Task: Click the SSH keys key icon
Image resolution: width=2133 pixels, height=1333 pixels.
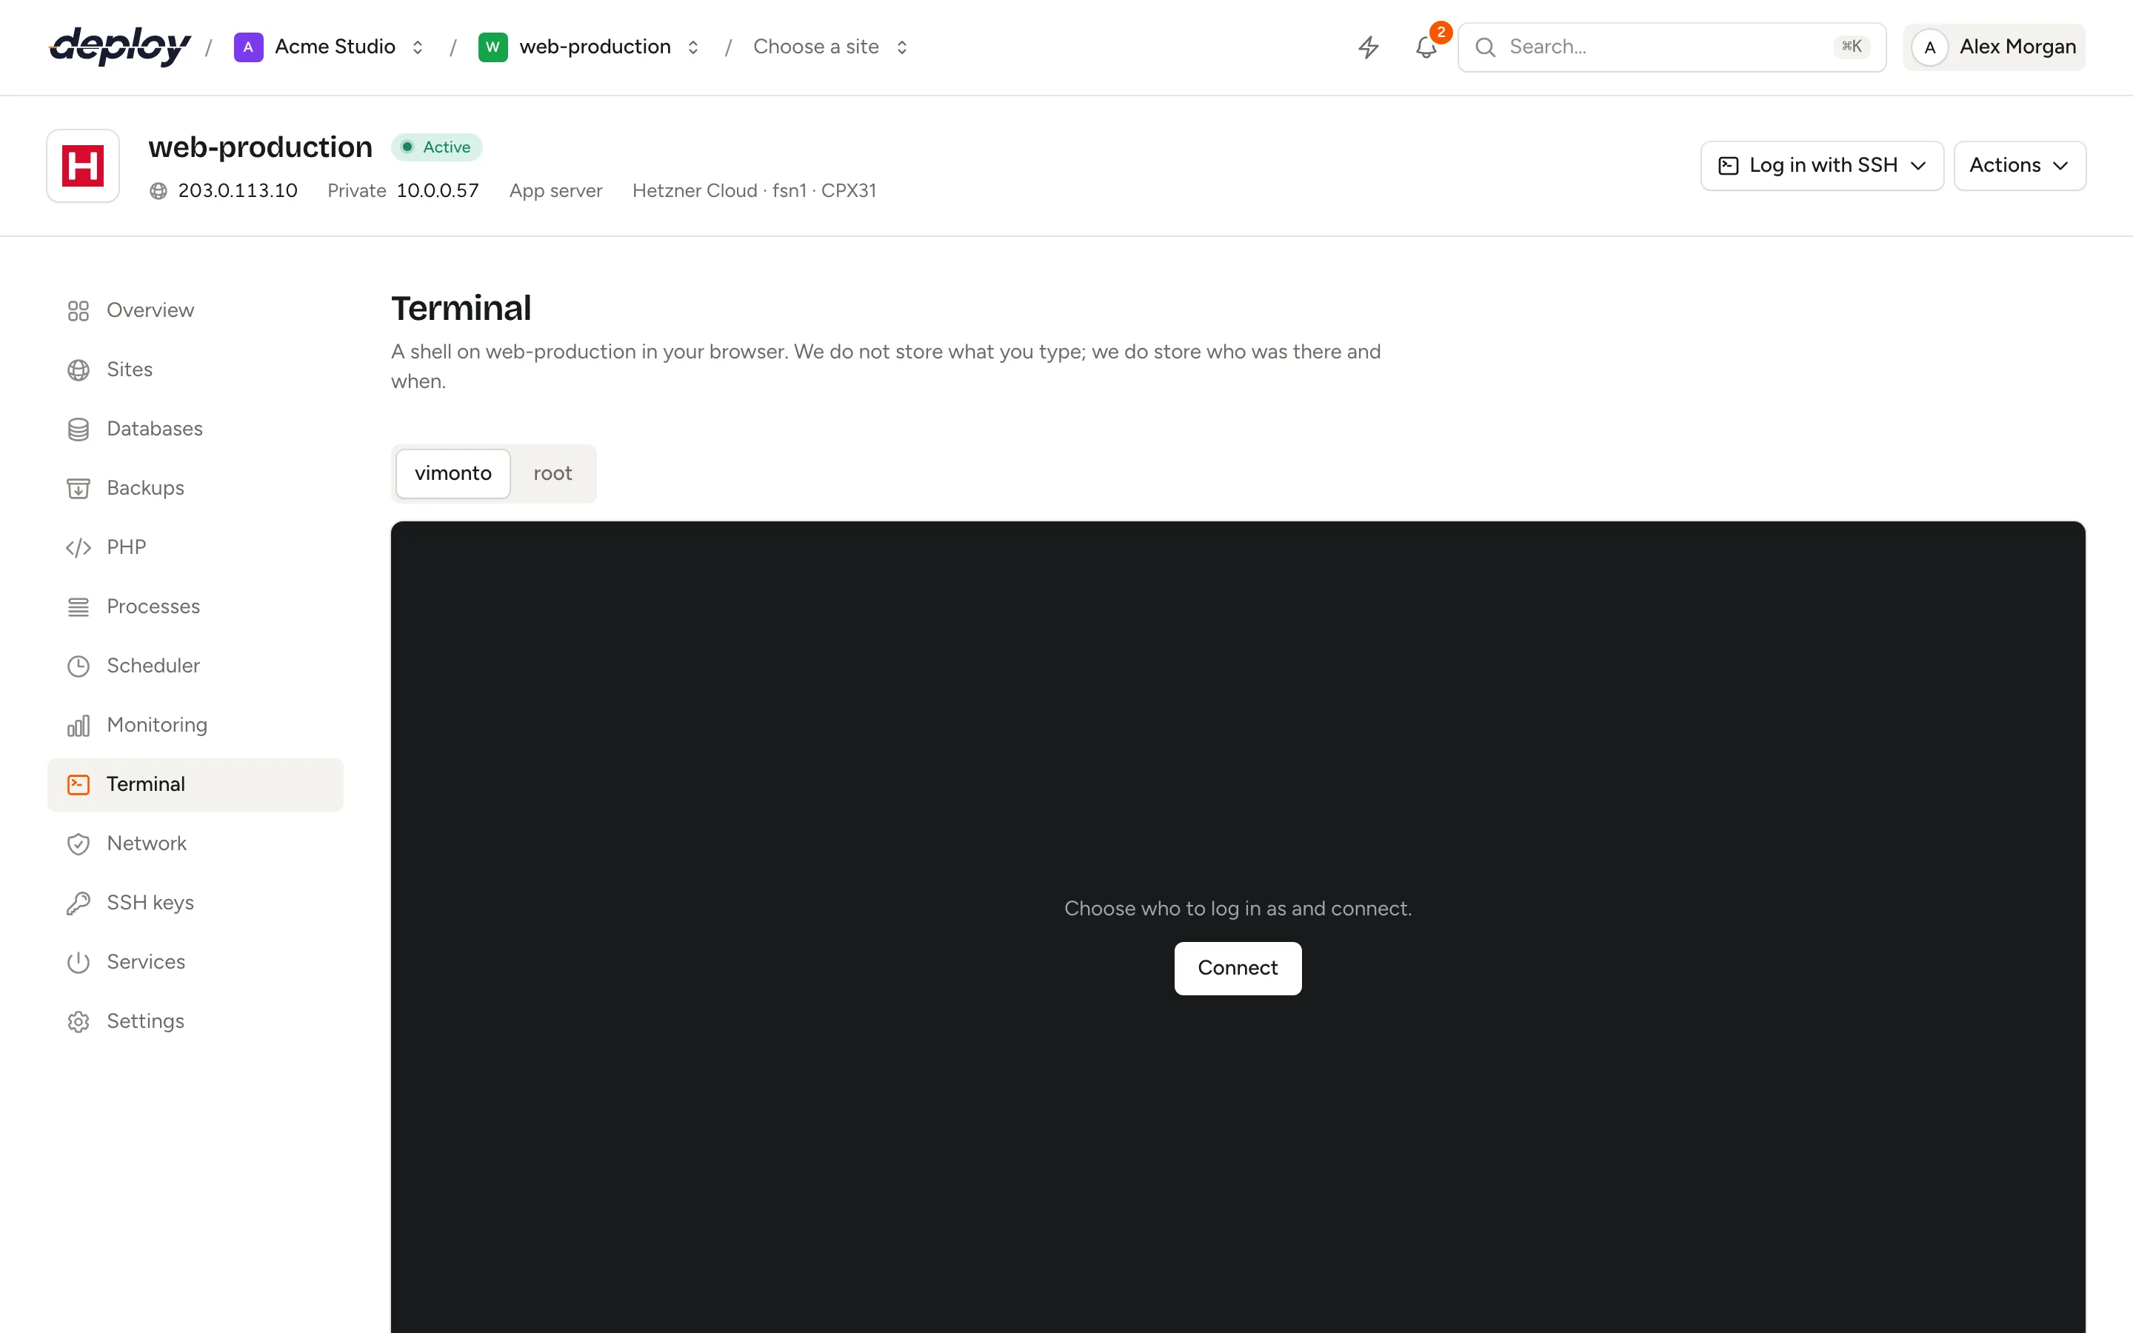Action: 79,903
